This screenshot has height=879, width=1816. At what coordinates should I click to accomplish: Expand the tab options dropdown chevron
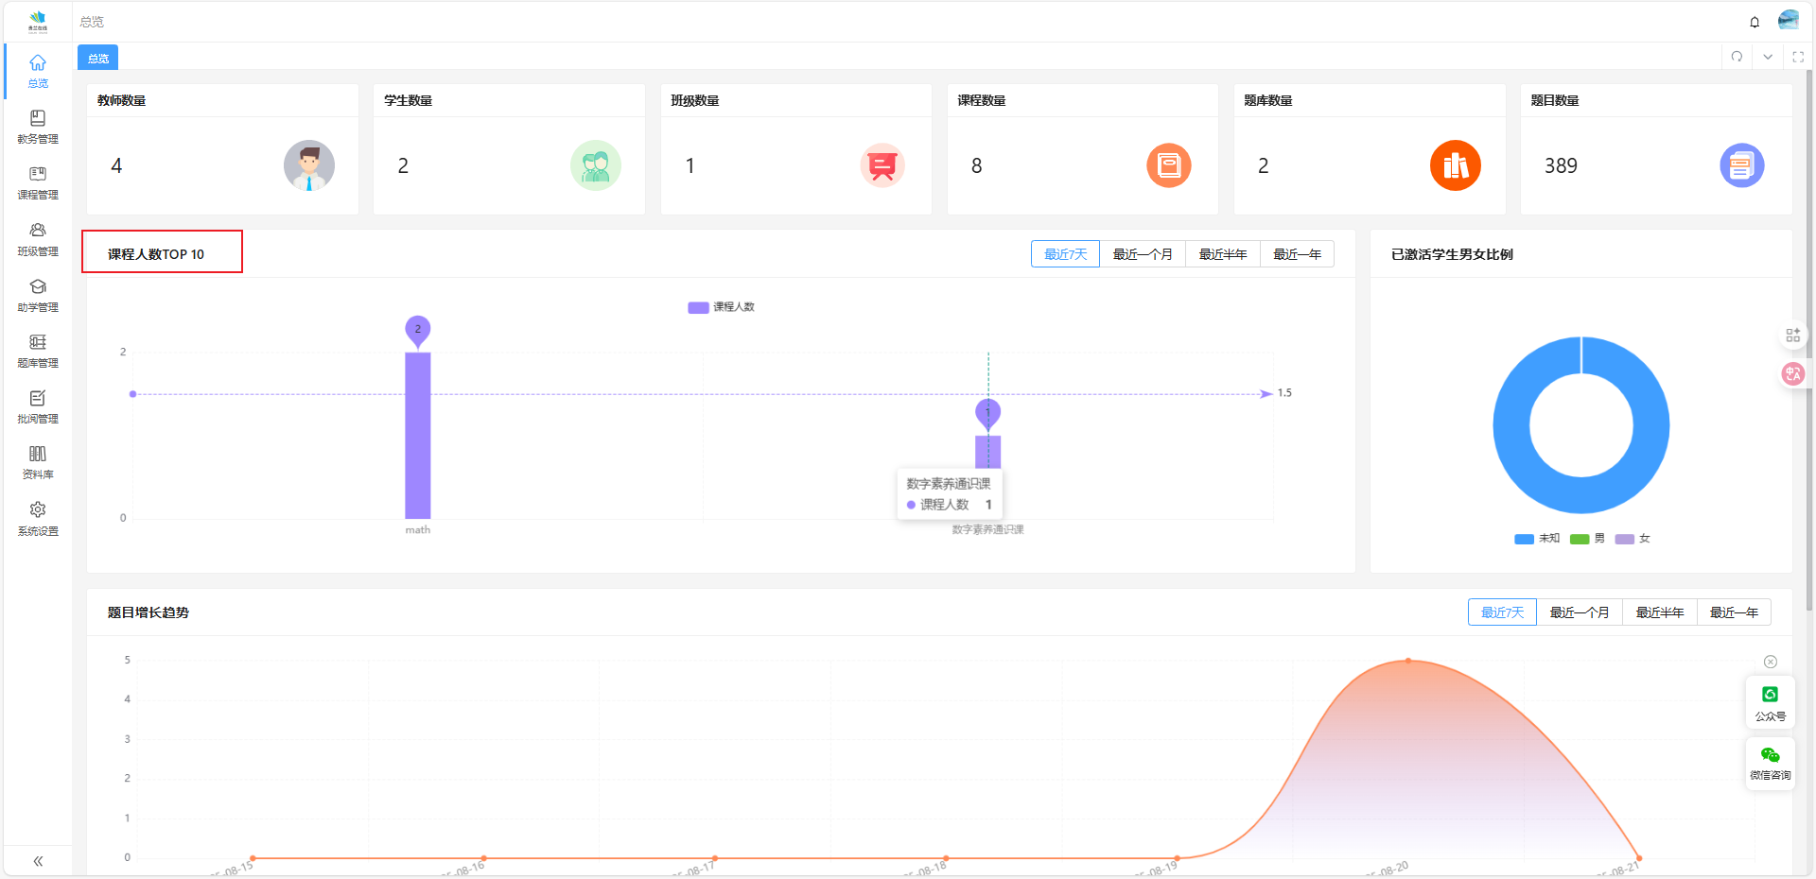point(1767,57)
